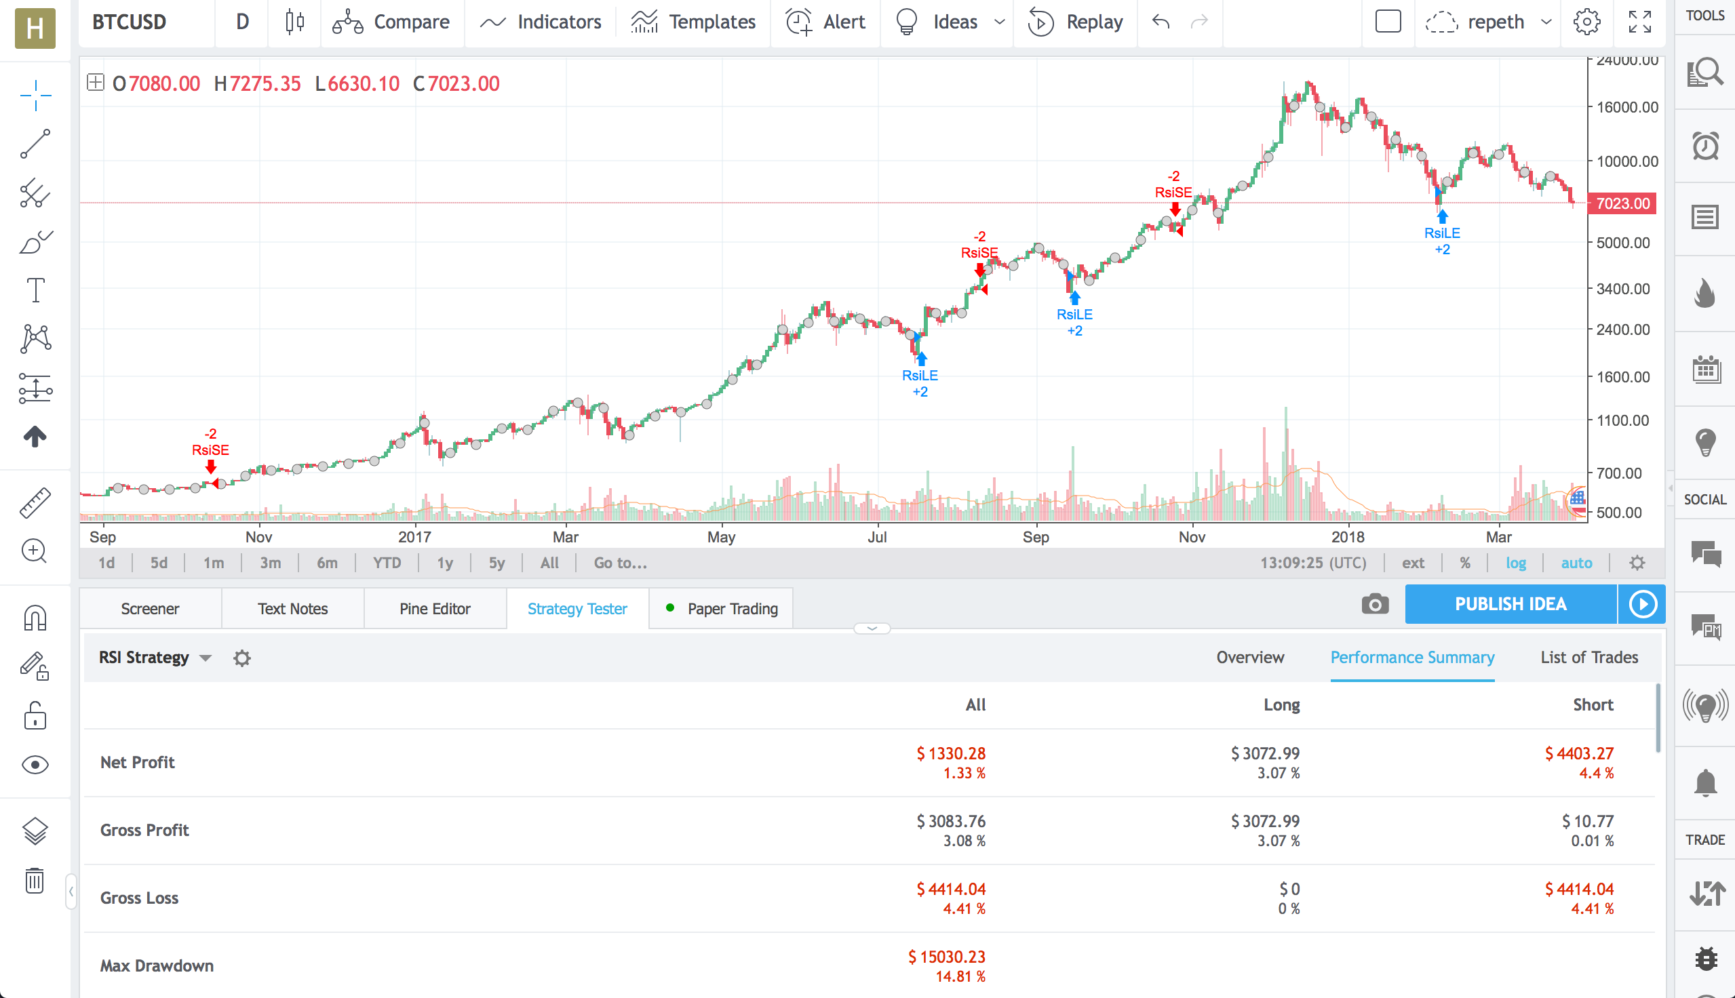The image size is (1735, 998).
Task: Open chart properties gear in top toolbar
Action: pyautogui.click(x=1587, y=22)
